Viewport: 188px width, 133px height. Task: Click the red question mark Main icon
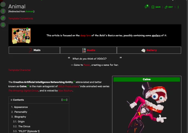(x=30, y=50)
